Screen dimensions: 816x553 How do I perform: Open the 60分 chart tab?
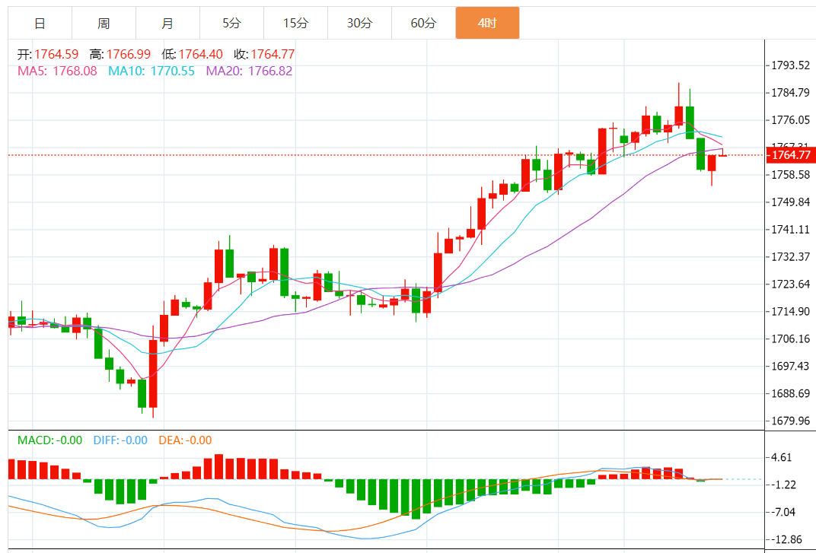(x=423, y=23)
